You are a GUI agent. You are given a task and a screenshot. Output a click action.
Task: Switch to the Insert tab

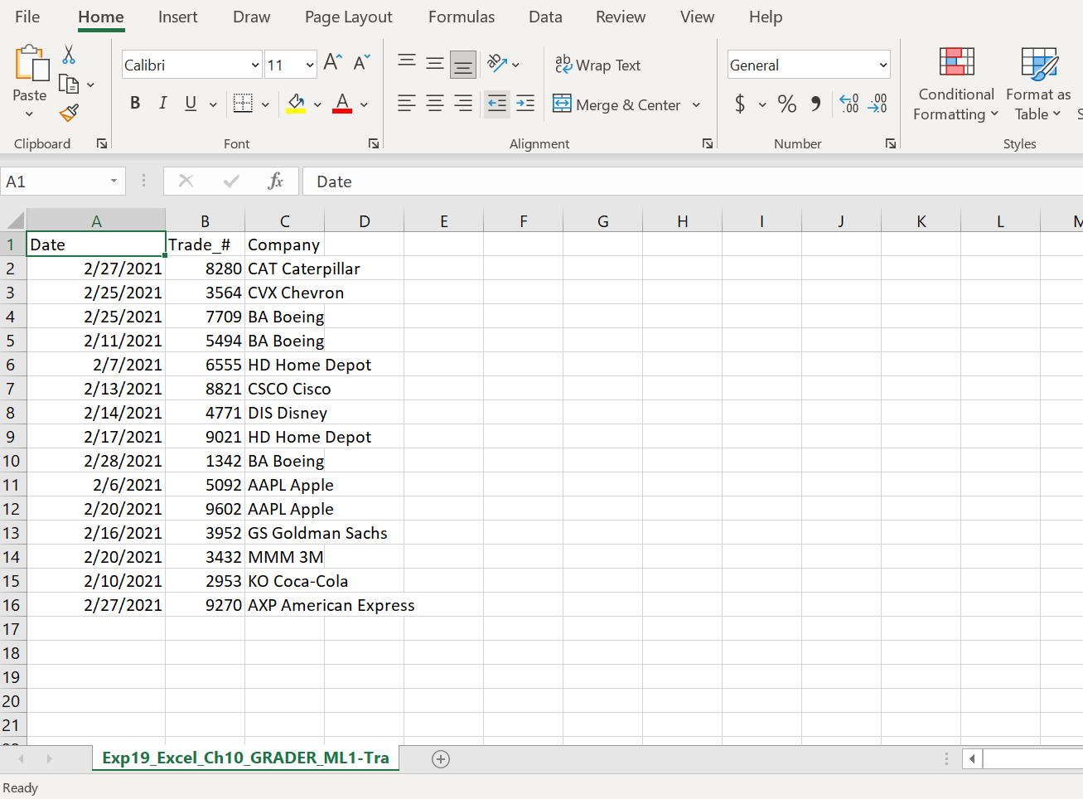[177, 17]
